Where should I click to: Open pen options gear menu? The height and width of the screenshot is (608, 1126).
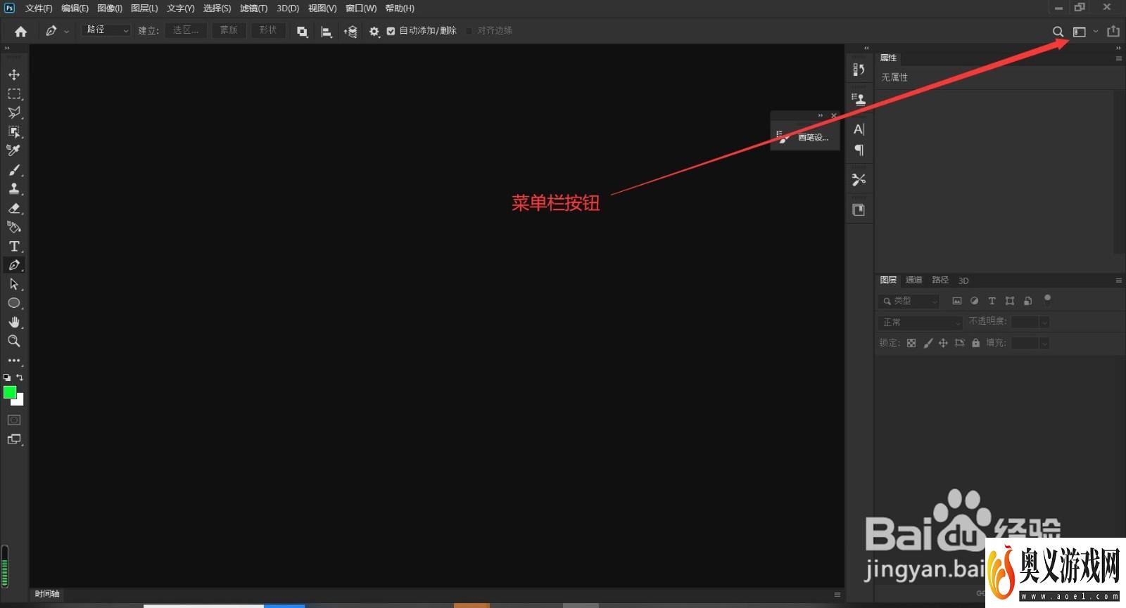(374, 32)
